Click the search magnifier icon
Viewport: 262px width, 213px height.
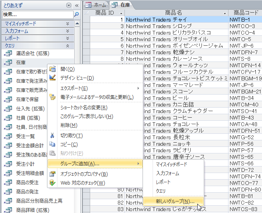[x=76, y=14]
